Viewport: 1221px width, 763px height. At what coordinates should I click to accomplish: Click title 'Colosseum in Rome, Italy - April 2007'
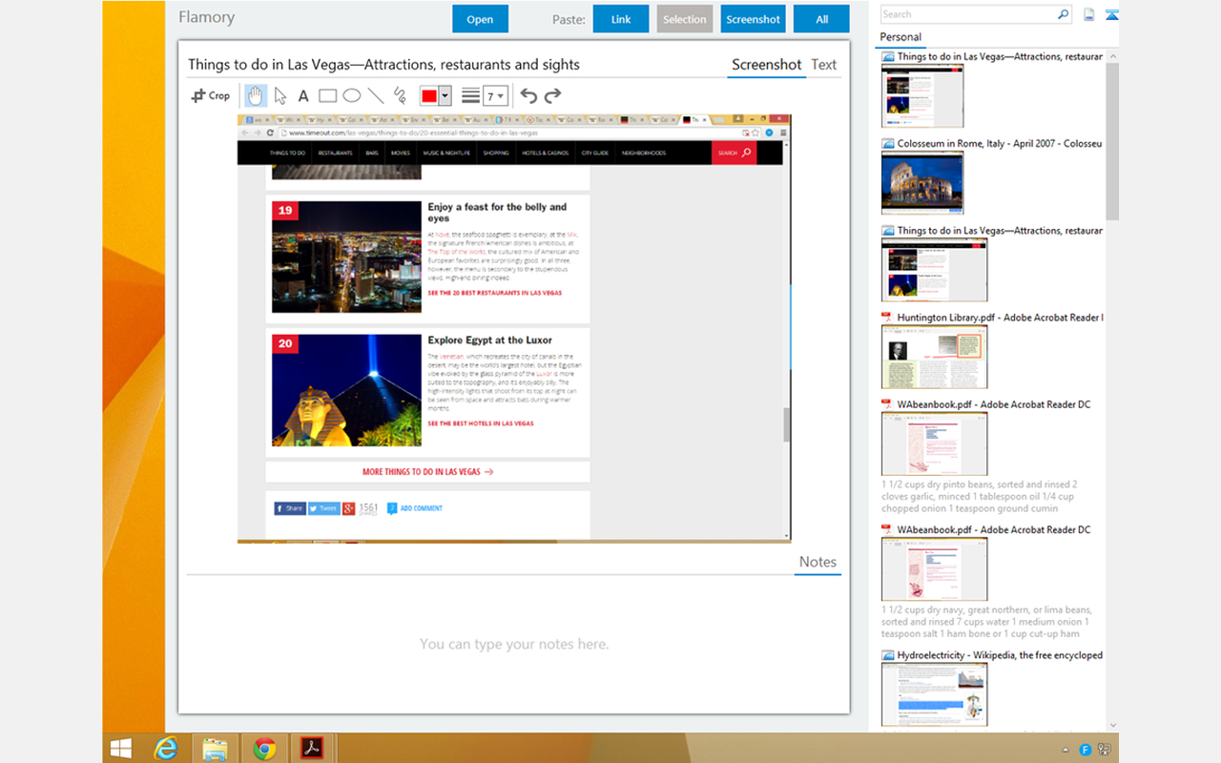click(x=1000, y=144)
